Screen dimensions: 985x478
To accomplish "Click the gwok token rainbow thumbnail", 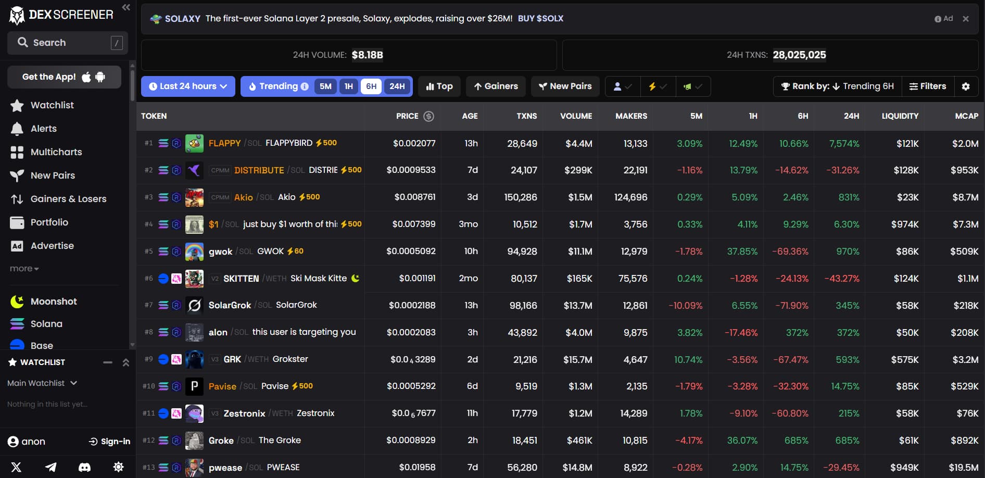I will pyautogui.click(x=194, y=251).
